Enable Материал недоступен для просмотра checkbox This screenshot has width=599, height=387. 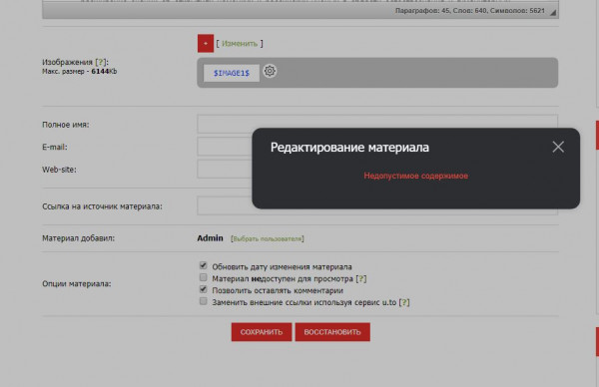click(x=204, y=277)
